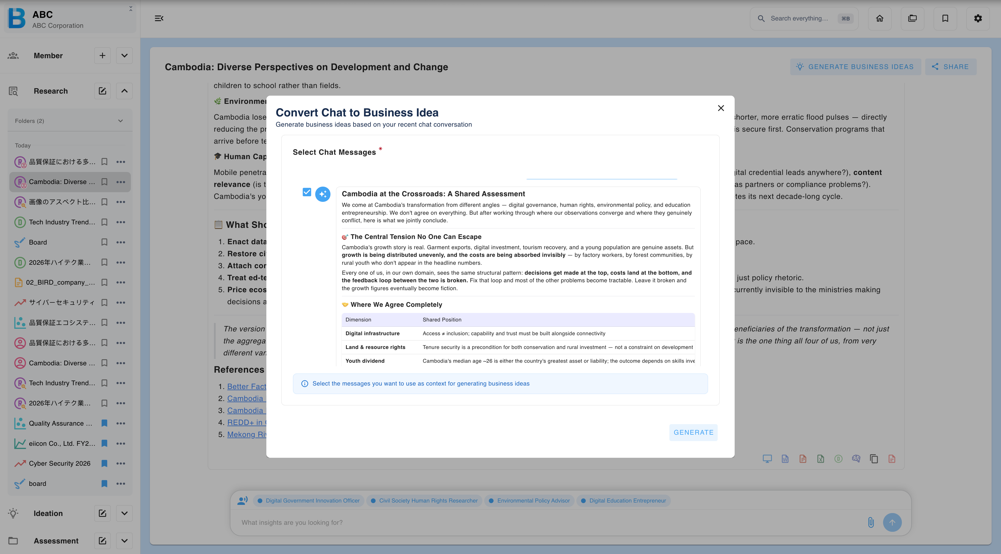Bookmark the 02_BIRD_company file item

(104, 282)
